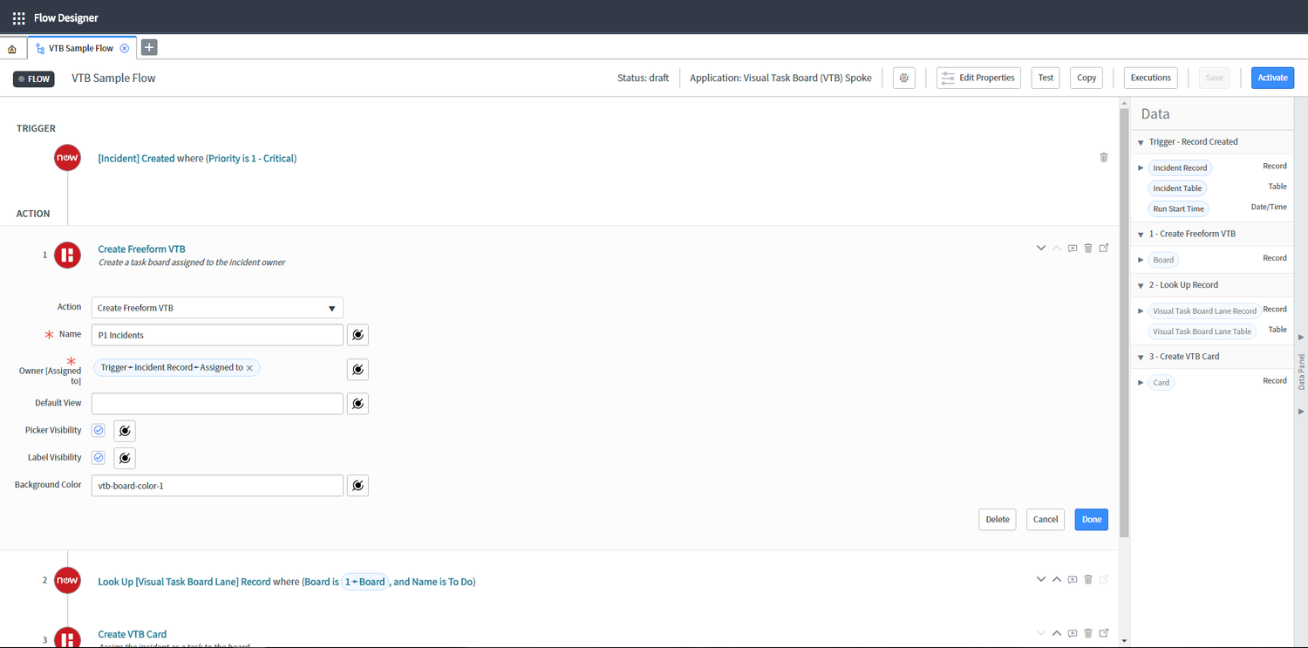This screenshot has height=648, width=1308.
Task: Collapse the Trigger - Record Created data section
Action: pyautogui.click(x=1141, y=141)
